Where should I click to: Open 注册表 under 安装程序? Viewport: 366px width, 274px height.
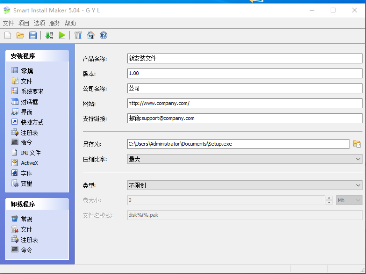pos(25,132)
